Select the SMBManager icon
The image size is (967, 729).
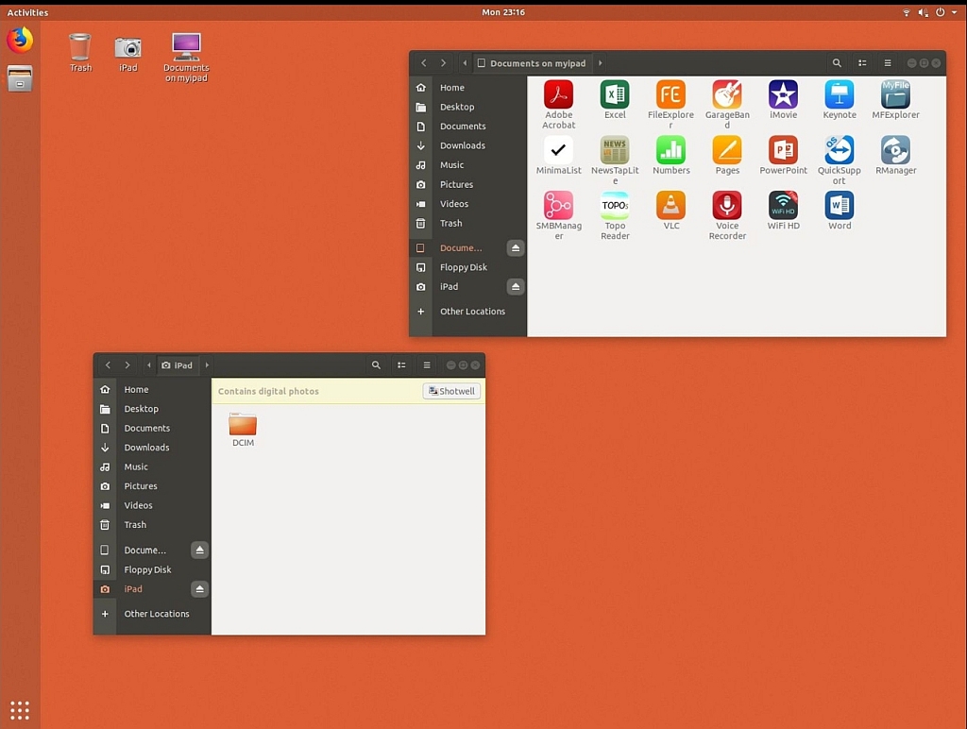[x=558, y=205]
